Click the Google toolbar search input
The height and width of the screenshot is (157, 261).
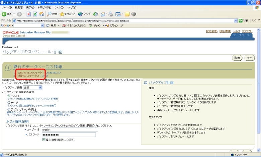click(x=27, y=25)
